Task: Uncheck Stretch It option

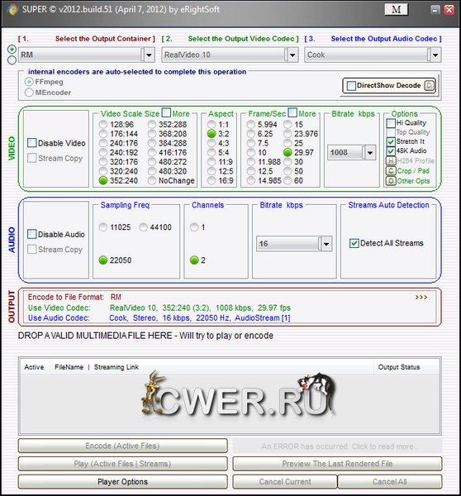Action: [x=391, y=141]
